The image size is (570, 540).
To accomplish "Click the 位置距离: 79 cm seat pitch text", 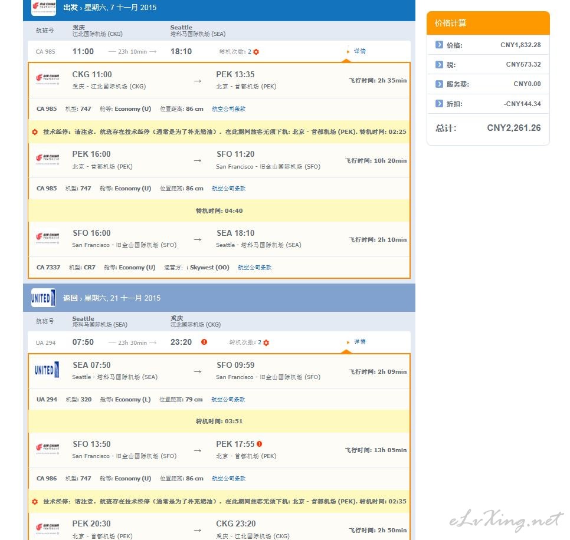I will (x=181, y=400).
